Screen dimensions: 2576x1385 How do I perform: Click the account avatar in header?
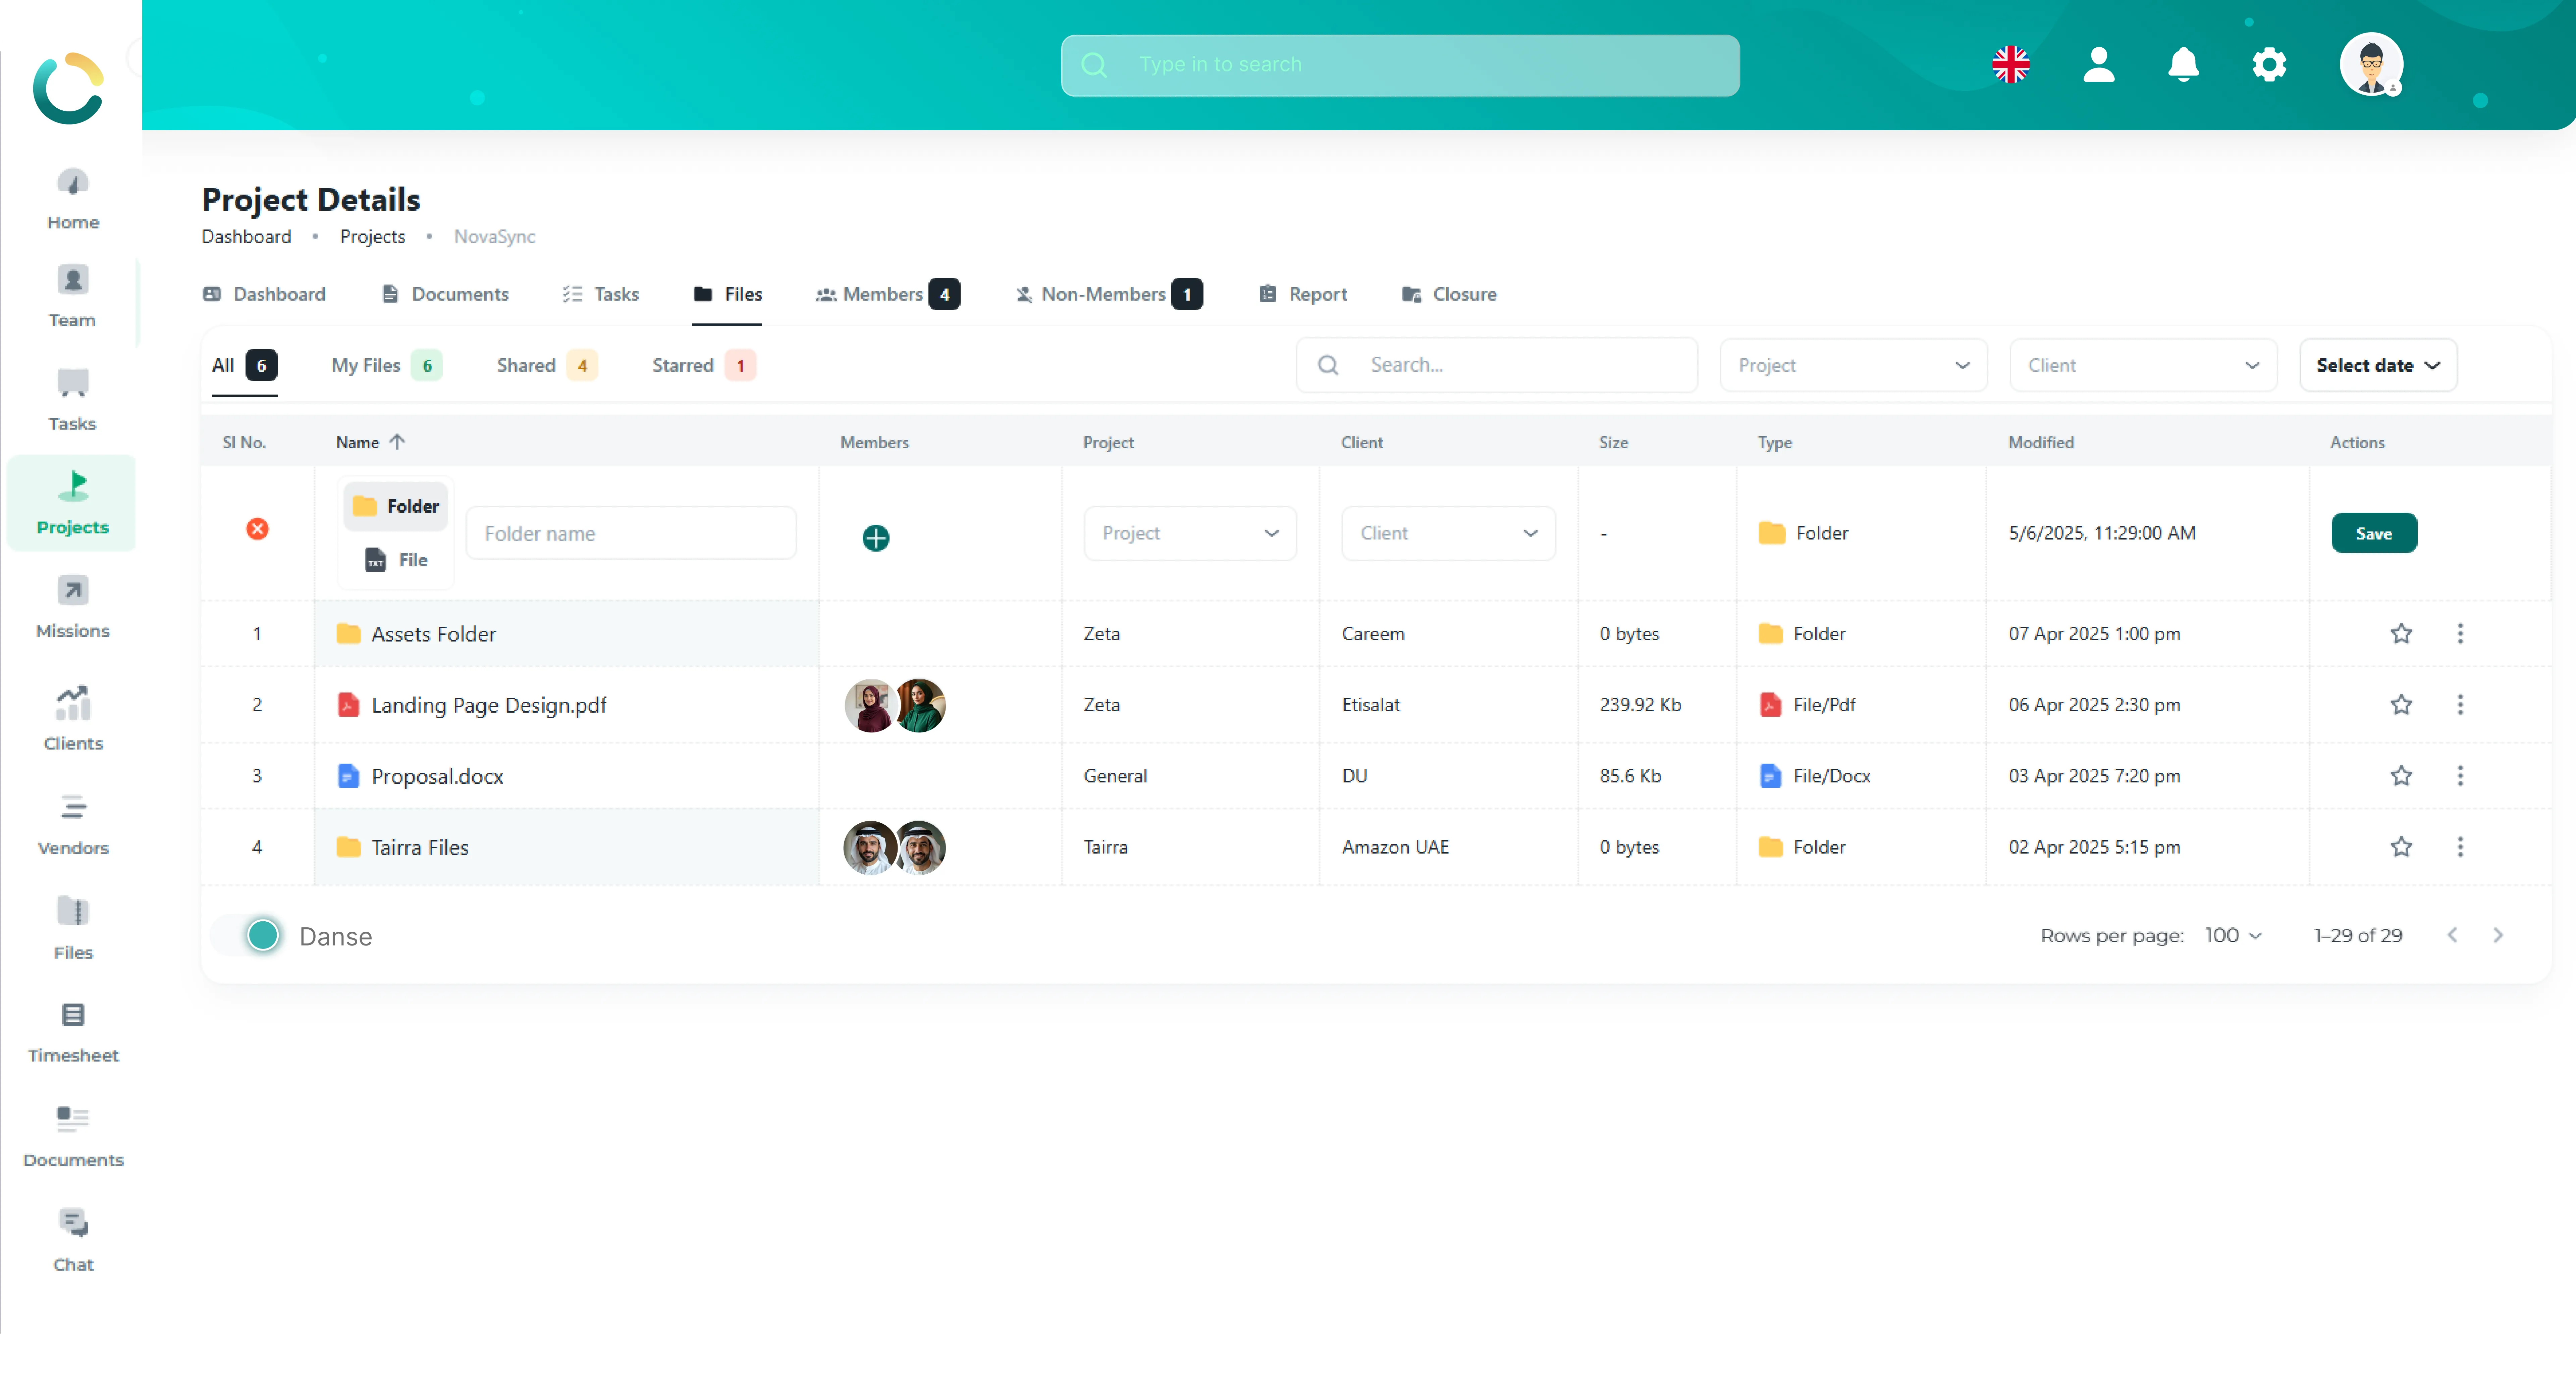click(x=2371, y=64)
